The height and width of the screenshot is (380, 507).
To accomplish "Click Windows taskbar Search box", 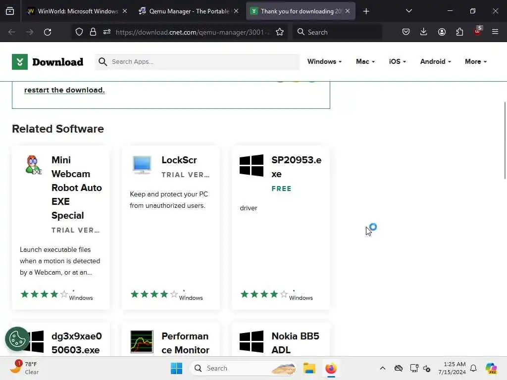I will pyautogui.click(x=243, y=368).
